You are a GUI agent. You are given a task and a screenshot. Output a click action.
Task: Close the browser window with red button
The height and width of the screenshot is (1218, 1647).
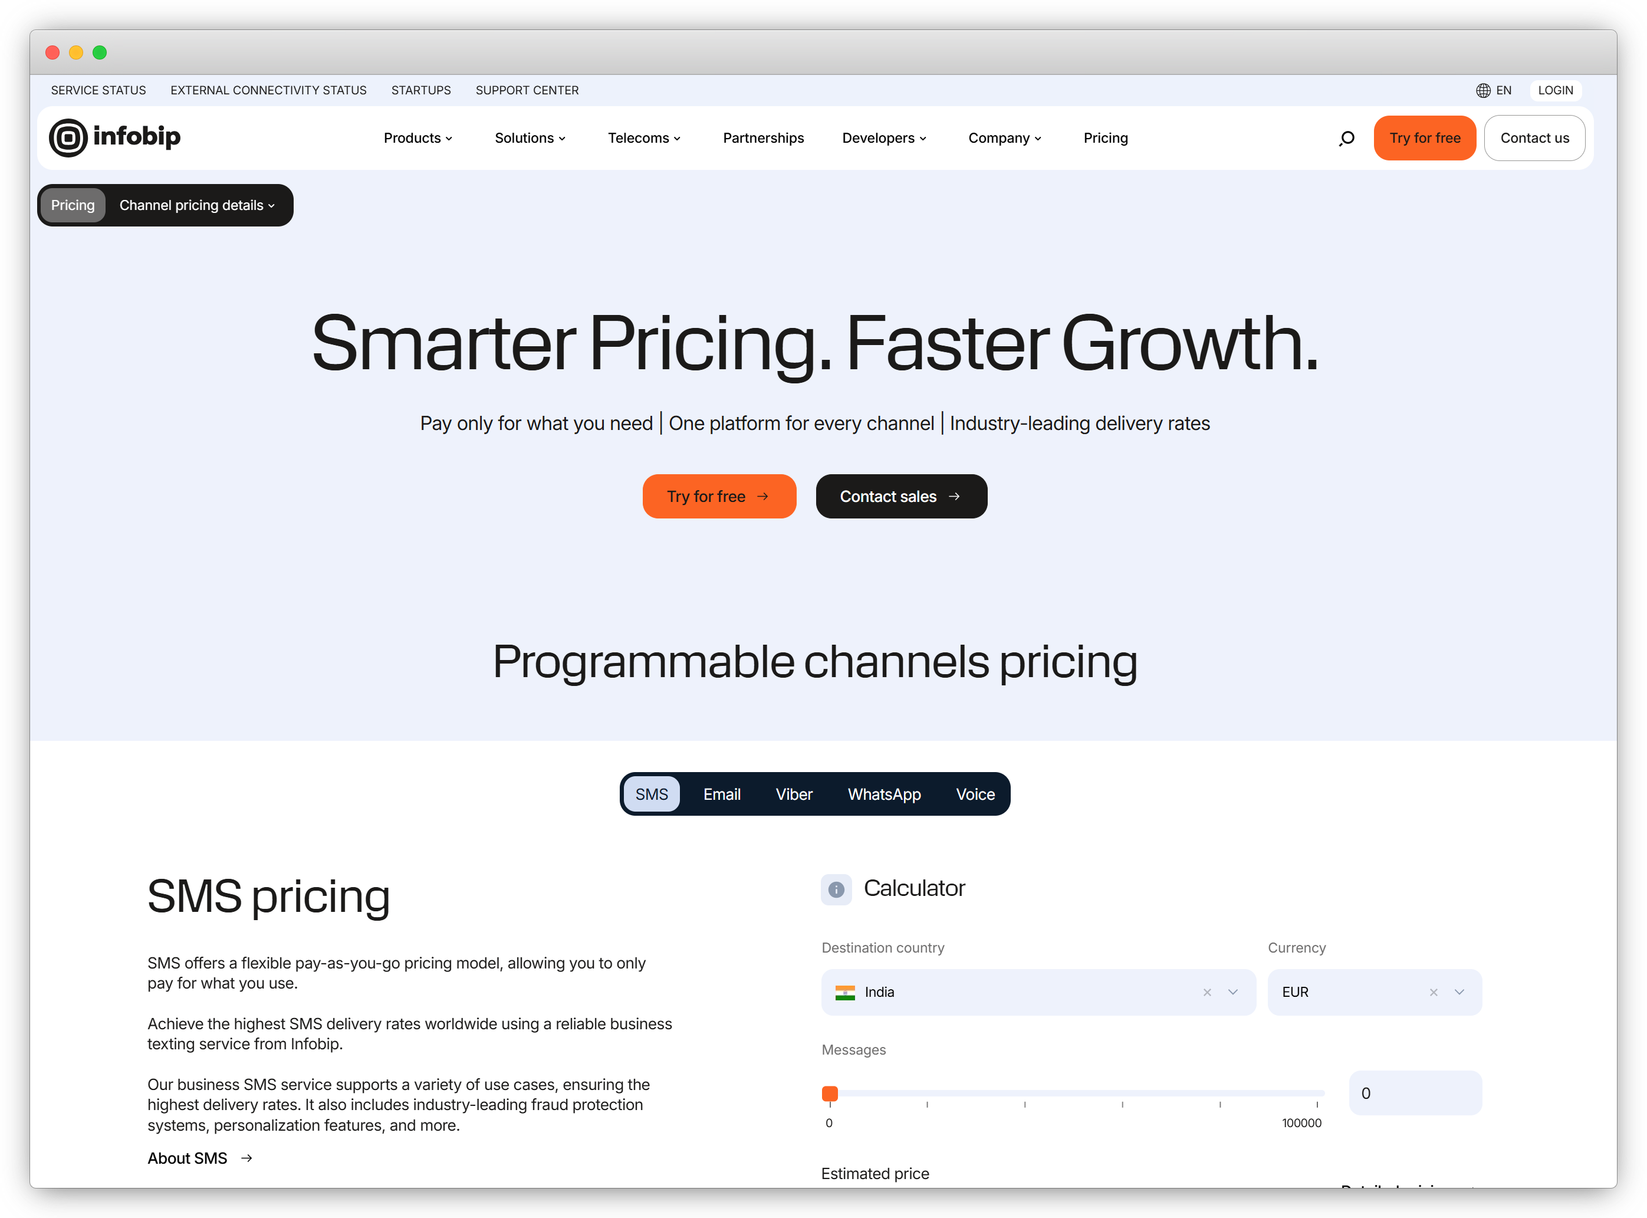pyautogui.click(x=52, y=52)
